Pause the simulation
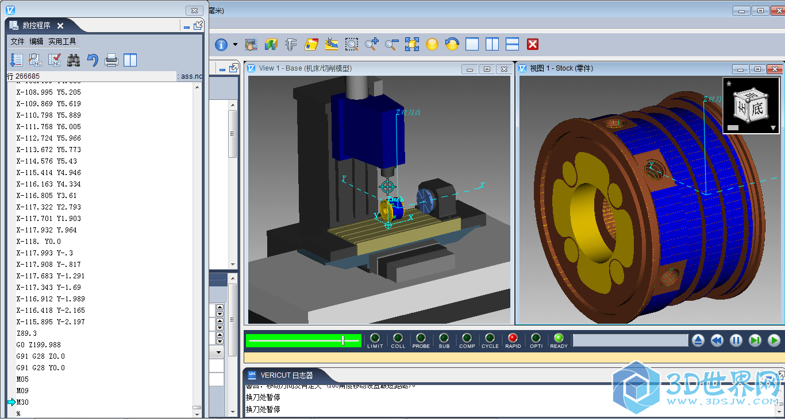Screen dimensions: 785x419 pyautogui.click(x=736, y=340)
